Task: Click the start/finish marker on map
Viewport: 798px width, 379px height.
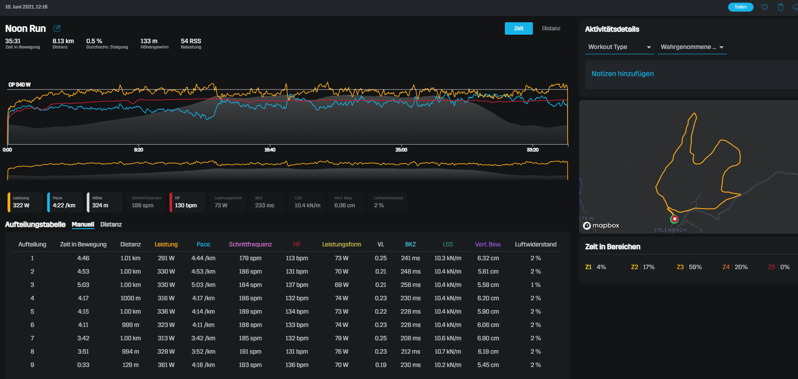Action: [674, 219]
